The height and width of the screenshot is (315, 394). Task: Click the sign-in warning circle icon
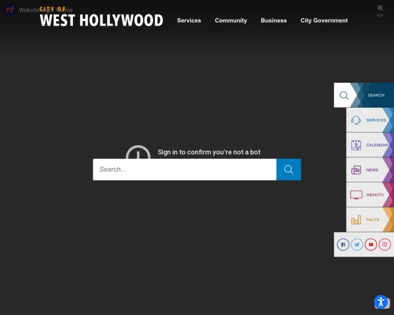[138, 152]
